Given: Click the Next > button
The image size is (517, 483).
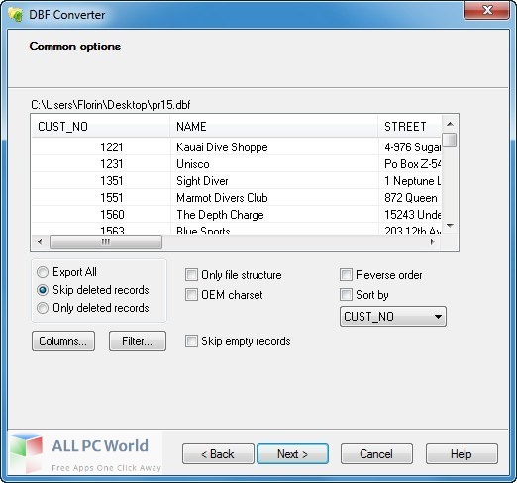Looking at the screenshot, I should 292,454.
